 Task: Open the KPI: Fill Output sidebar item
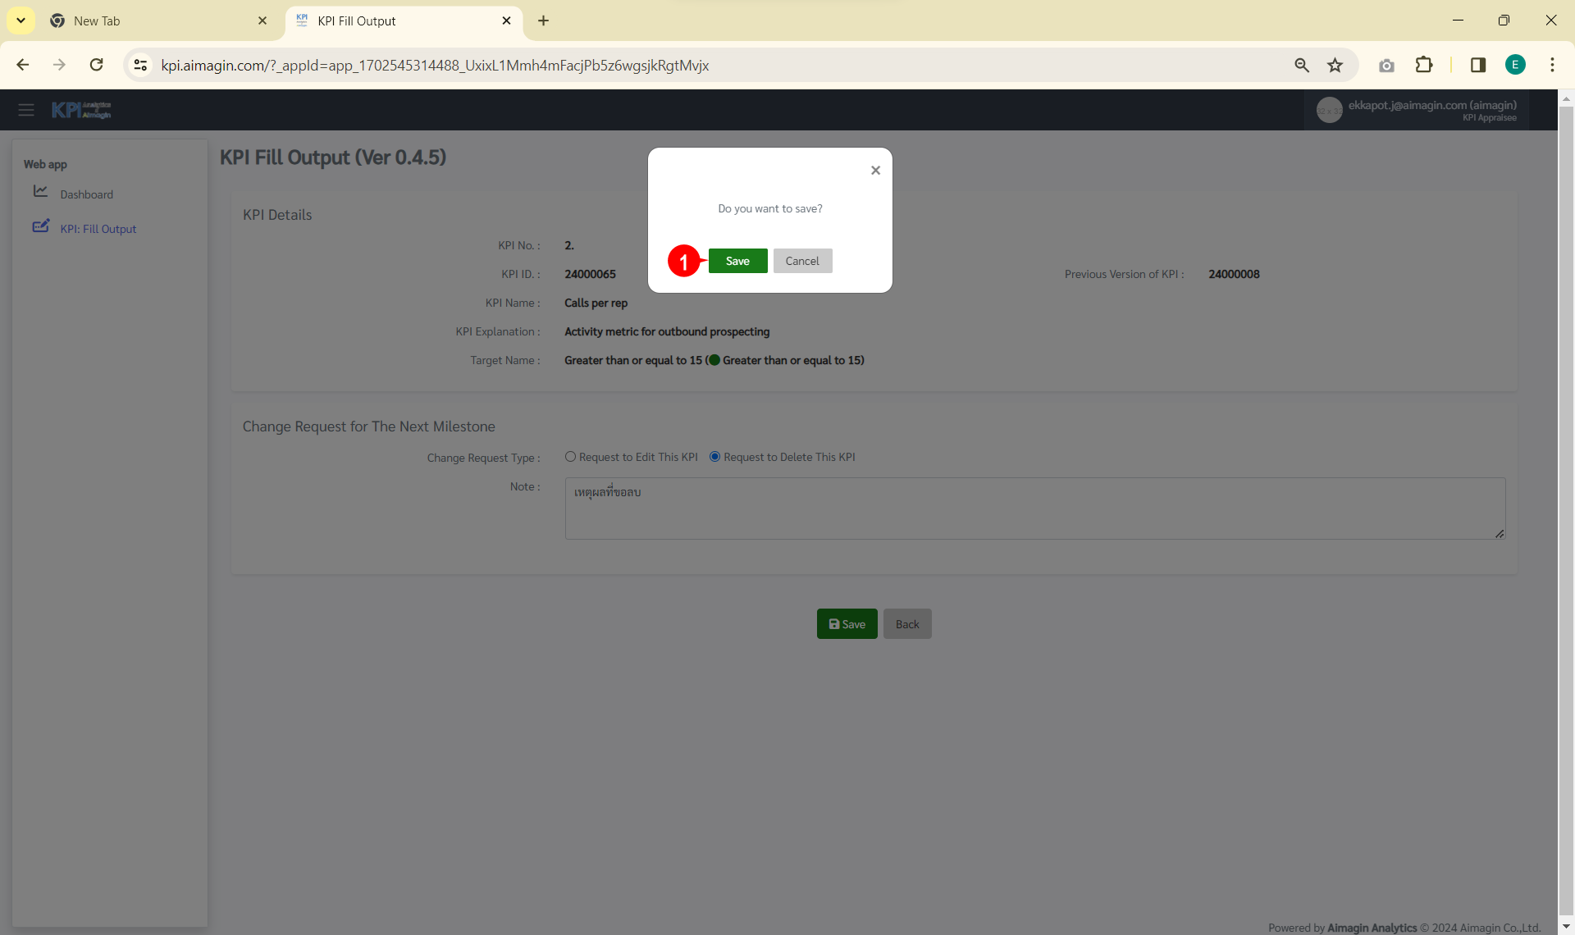click(98, 229)
